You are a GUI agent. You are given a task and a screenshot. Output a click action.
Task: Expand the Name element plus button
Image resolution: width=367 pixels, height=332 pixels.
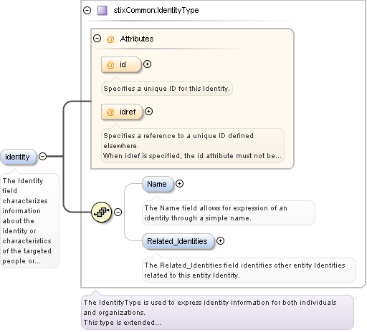tap(179, 184)
